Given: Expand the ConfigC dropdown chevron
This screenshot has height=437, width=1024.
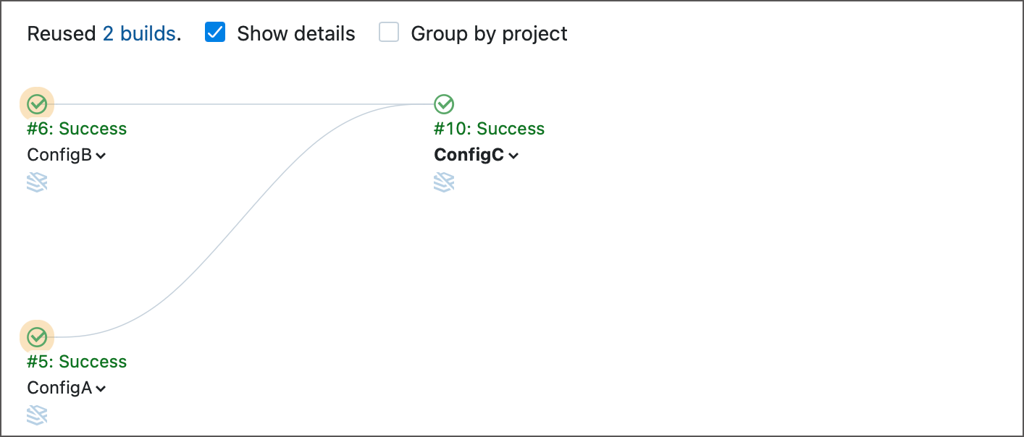Looking at the screenshot, I should 514,155.
